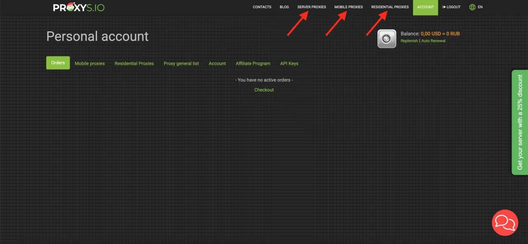Switch to the Affiliate Program tab
Viewport: 528px width, 244px height.
(253, 63)
